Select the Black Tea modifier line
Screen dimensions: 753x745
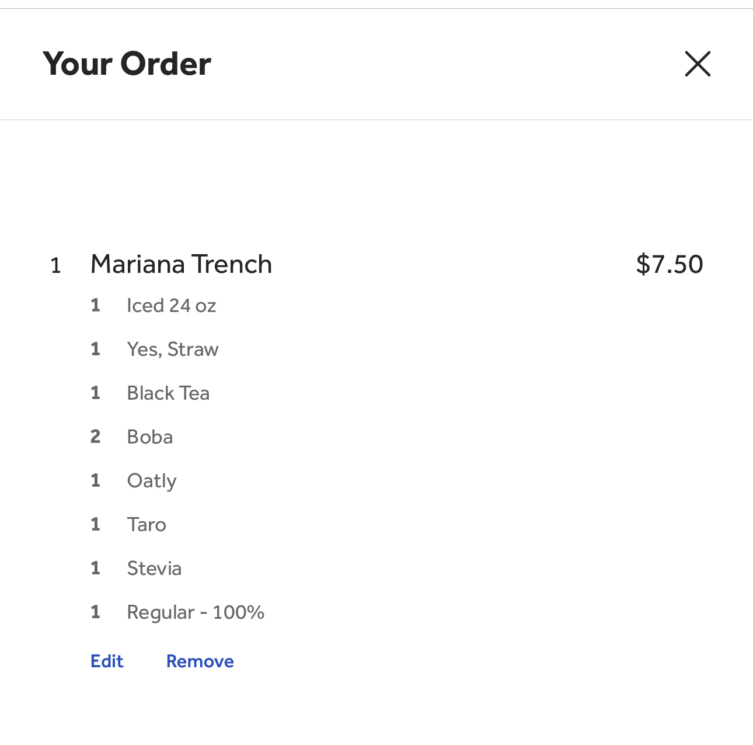(168, 393)
